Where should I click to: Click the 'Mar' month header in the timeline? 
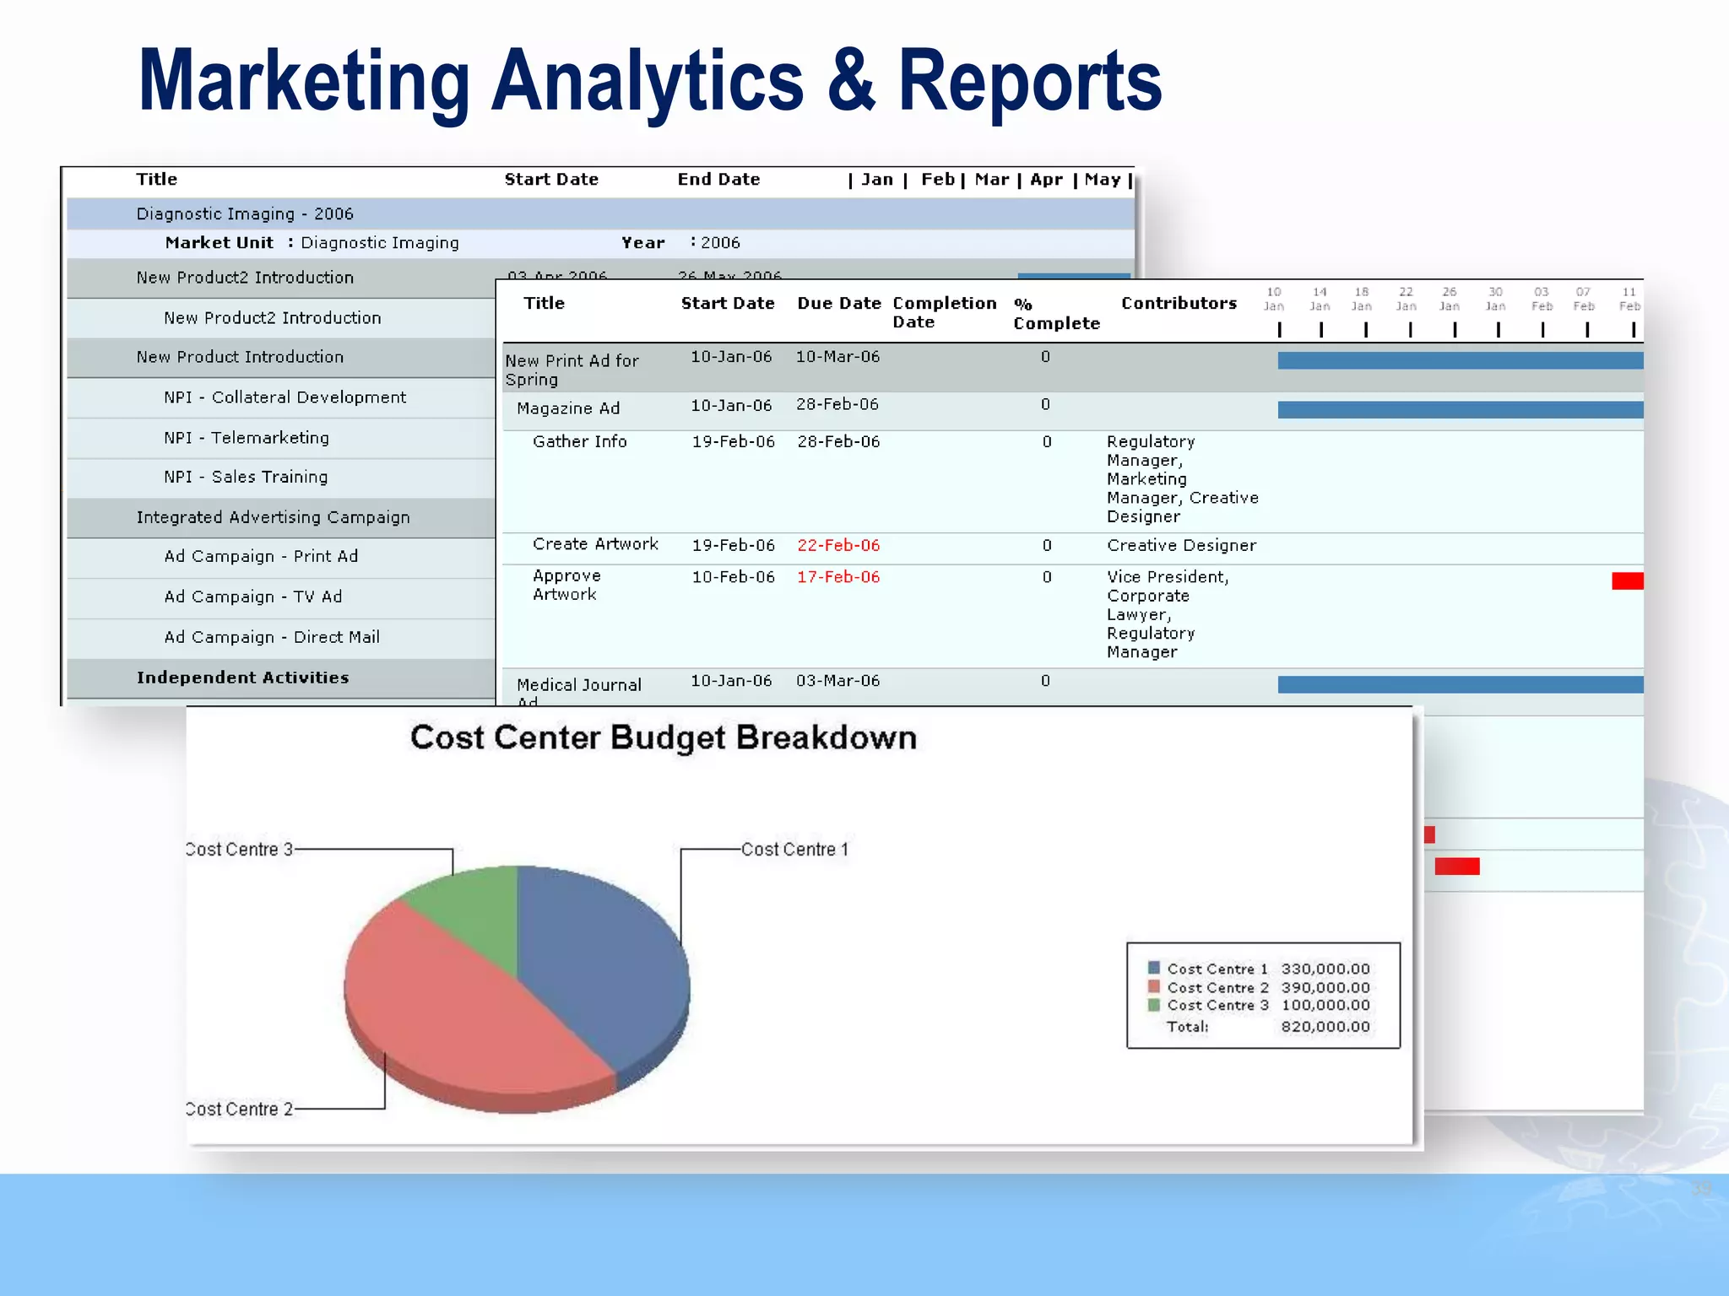992,179
